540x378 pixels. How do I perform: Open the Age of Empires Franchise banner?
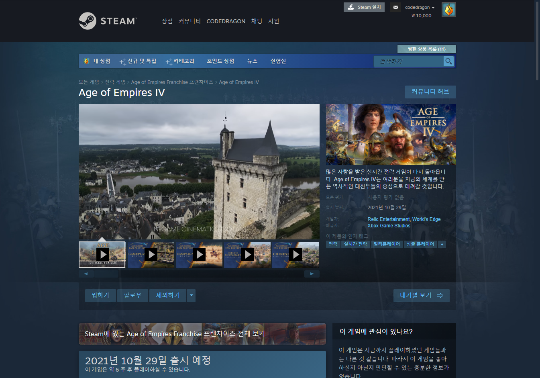point(202,334)
